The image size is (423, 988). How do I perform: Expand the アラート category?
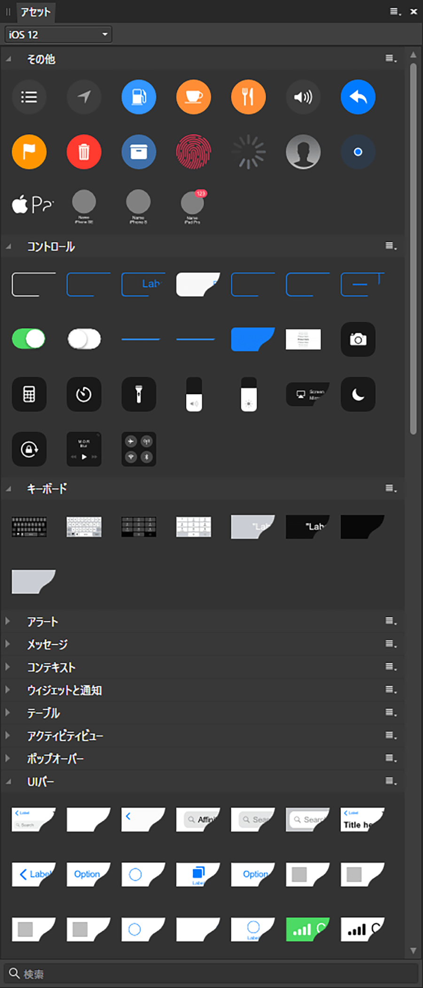[x=8, y=621]
